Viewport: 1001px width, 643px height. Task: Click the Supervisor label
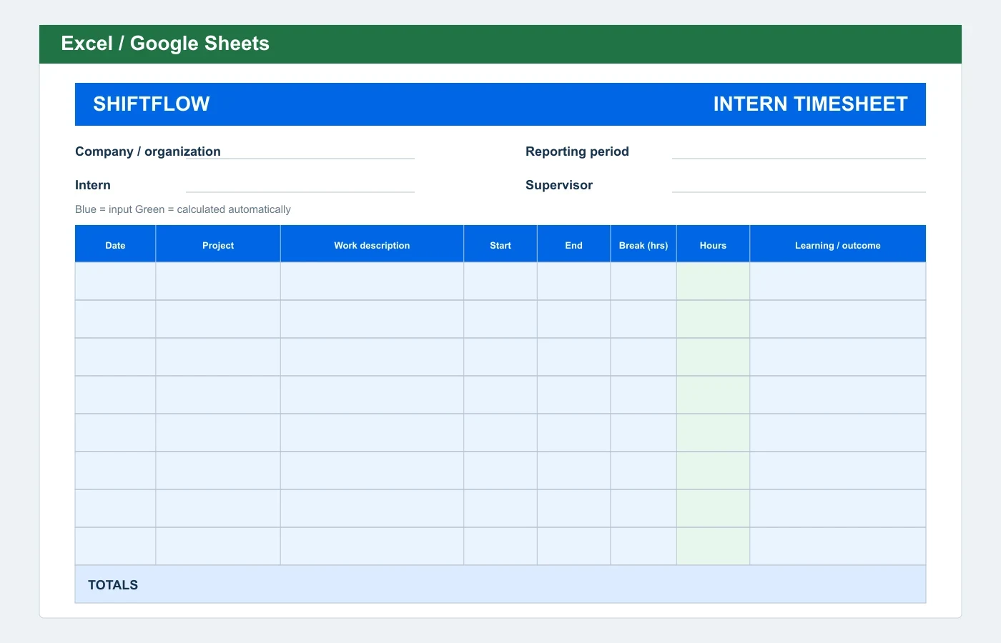[559, 185]
